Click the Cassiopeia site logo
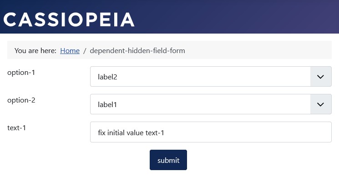Screen dimensions: 339x186 pyautogui.click(x=69, y=20)
